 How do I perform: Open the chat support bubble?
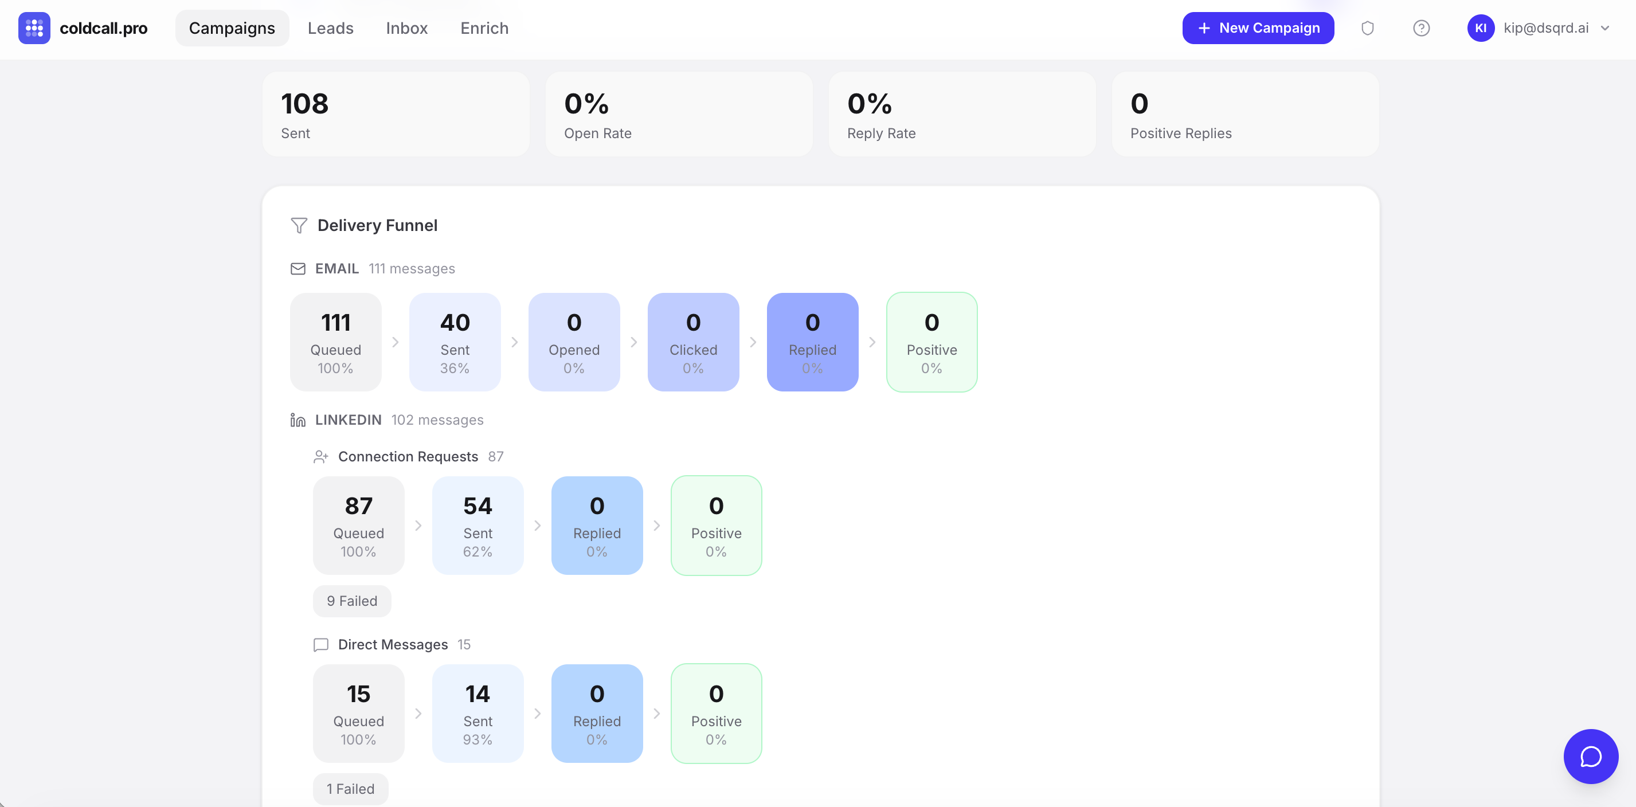click(x=1590, y=756)
